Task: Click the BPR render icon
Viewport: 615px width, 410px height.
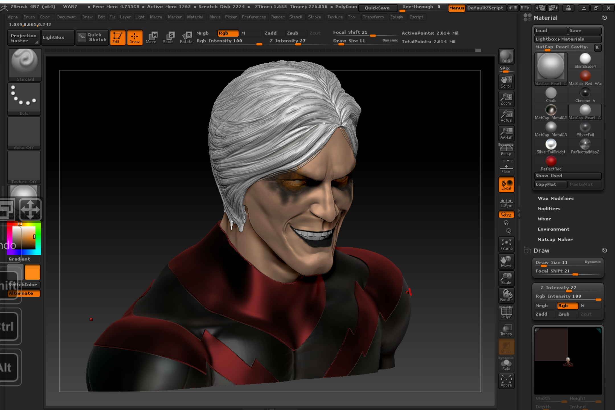Action: pos(506,56)
